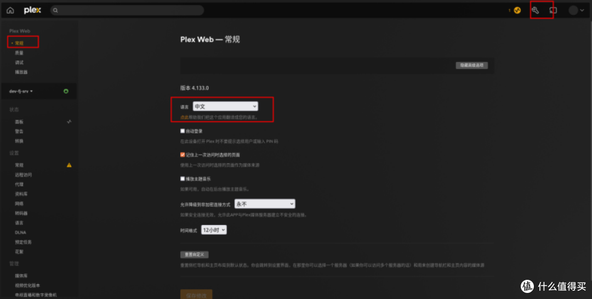Open 转换 under 状态
The height and width of the screenshot is (299, 592).
coord(19,140)
